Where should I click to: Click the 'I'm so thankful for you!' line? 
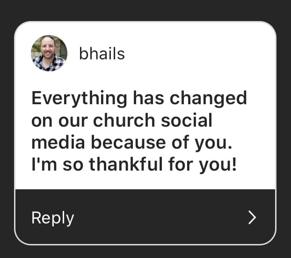pos(134,165)
